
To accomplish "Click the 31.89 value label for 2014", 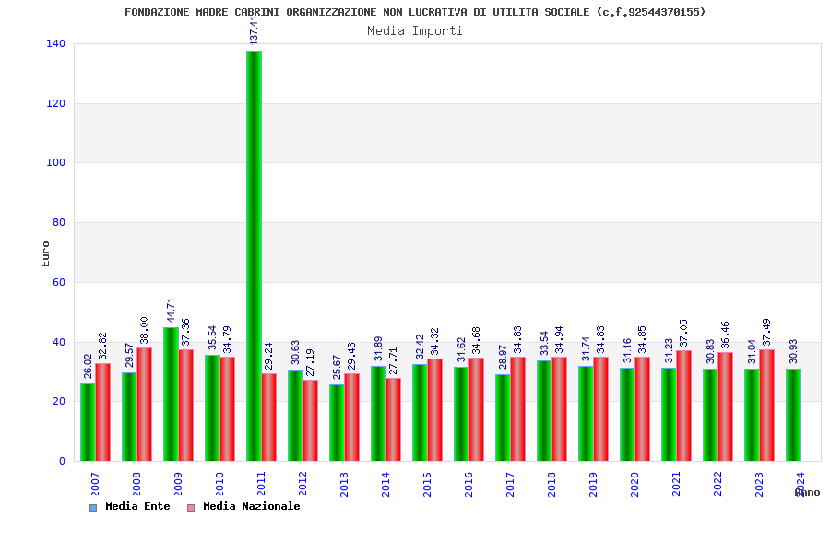I will coord(378,348).
